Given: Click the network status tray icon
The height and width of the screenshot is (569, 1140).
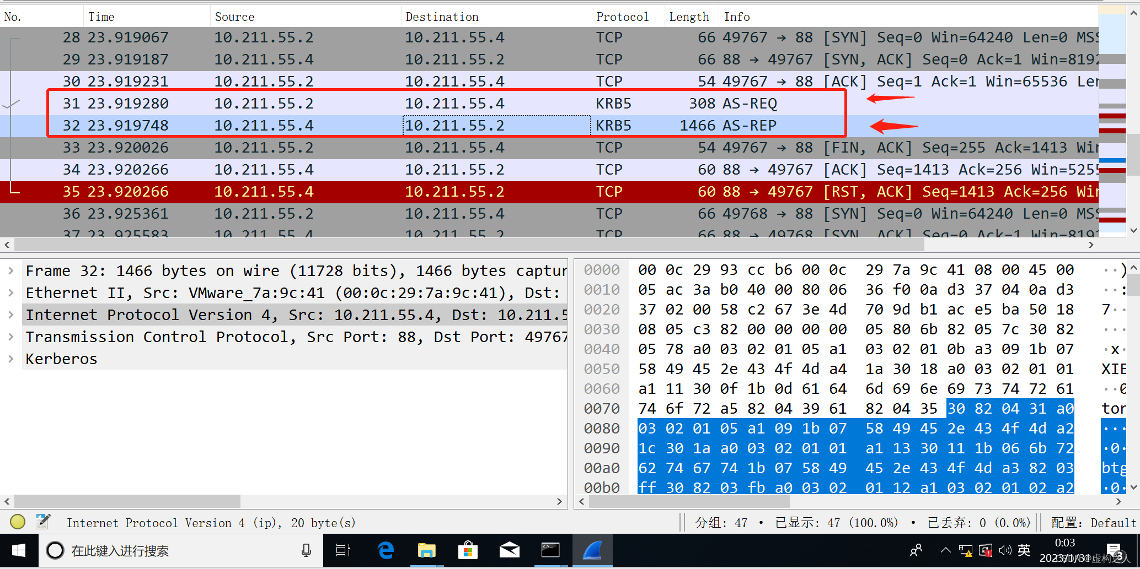Looking at the screenshot, I should pos(965,550).
